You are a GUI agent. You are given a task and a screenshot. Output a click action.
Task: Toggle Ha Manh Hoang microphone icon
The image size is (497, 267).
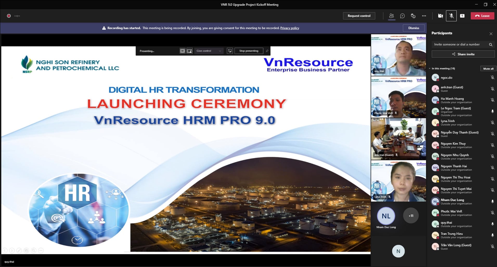[x=492, y=100]
